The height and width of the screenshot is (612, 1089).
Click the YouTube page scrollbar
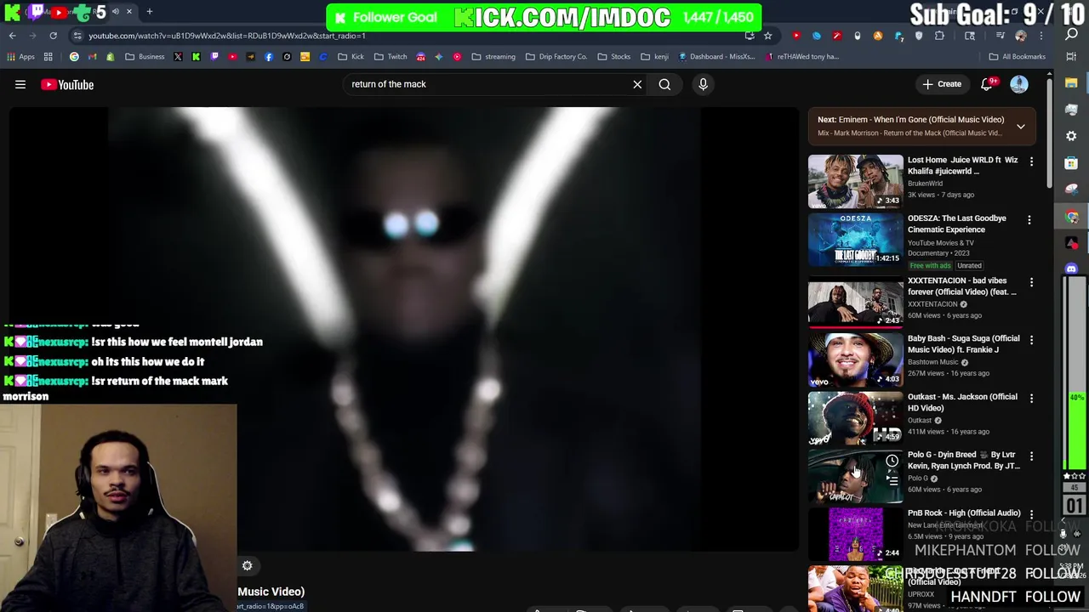(x=1050, y=134)
